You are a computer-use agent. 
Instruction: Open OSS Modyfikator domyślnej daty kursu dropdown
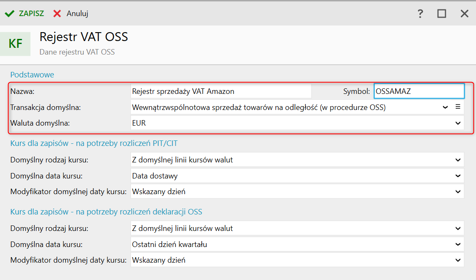[x=458, y=260]
